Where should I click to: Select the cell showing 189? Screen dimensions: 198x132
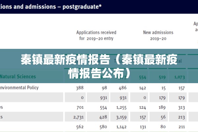(x=162, y=107)
